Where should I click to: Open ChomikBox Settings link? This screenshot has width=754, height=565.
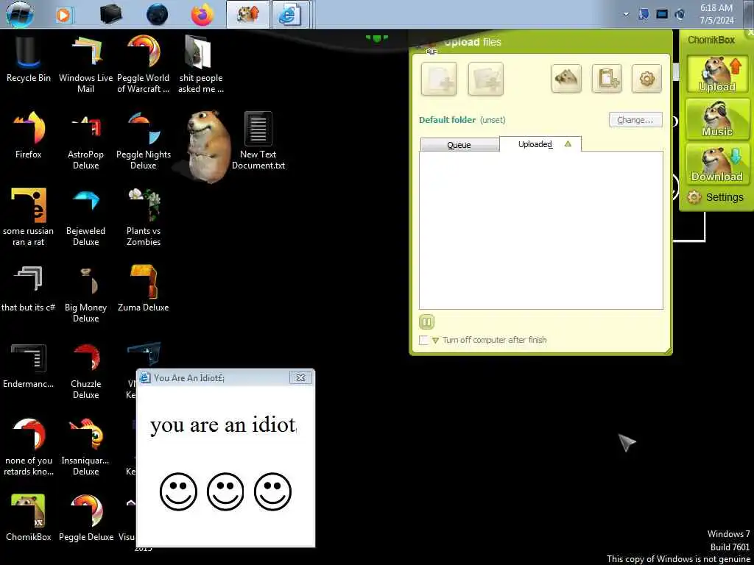tap(715, 197)
